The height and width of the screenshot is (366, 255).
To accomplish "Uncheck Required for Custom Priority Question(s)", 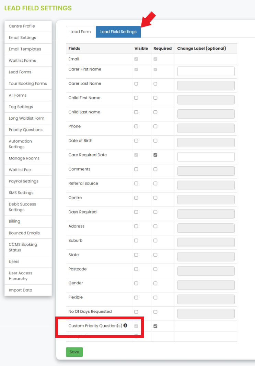I will coord(155,326).
